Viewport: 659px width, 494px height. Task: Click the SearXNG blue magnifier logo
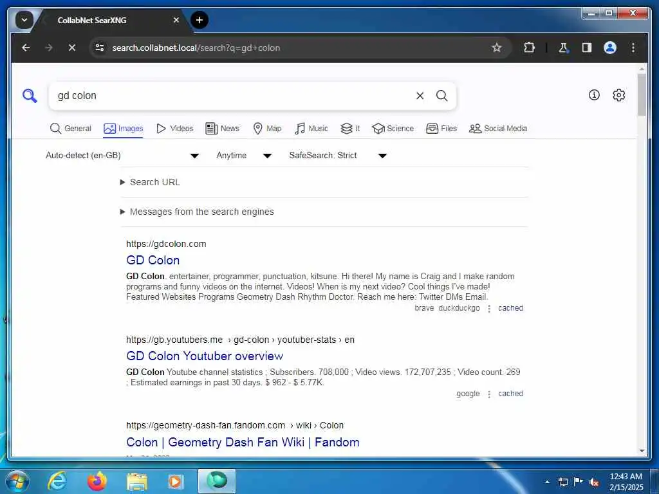(30, 96)
